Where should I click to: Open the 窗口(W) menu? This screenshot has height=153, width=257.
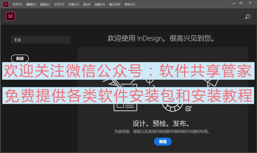coord(114,5)
